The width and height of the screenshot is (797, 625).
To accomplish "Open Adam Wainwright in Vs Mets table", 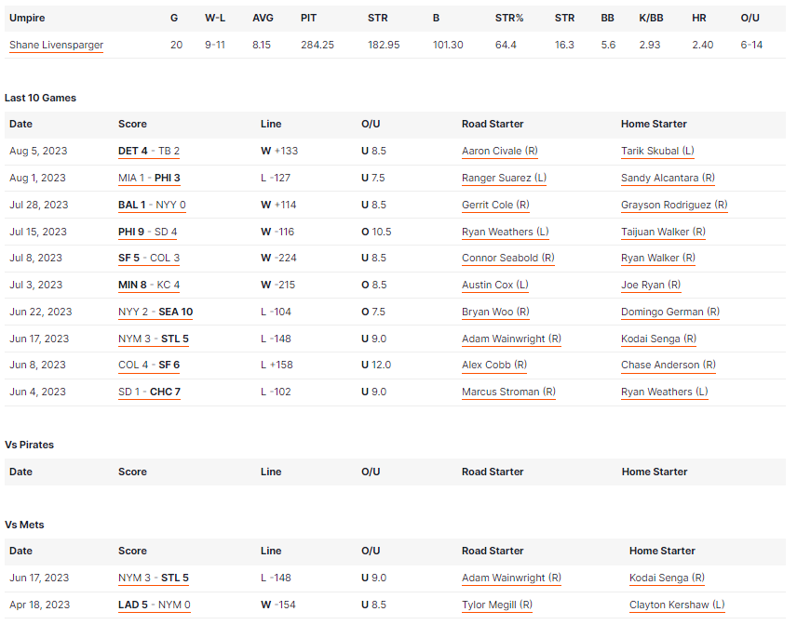I will (511, 578).
